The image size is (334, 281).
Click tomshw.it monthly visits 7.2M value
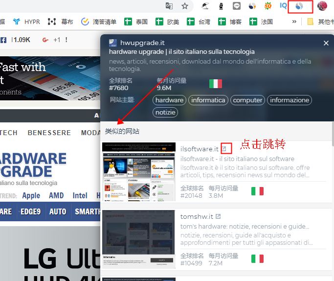click(216, 263)
